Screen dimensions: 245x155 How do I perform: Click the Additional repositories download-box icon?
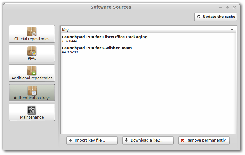[x=32, y=71]
